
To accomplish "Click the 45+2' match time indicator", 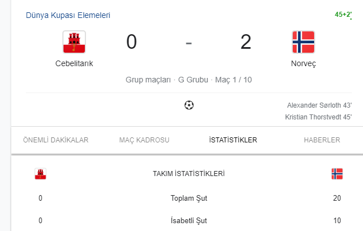I will tap(343, 15).
